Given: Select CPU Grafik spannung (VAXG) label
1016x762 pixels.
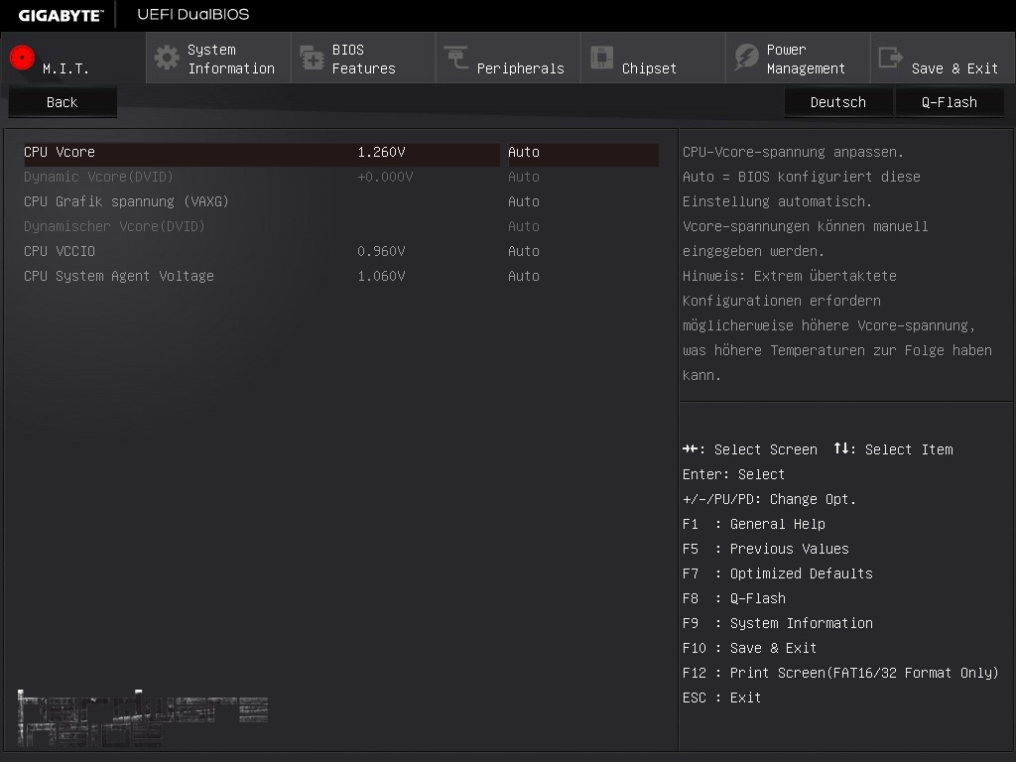Looking at the screenshot, I should point(126,201).
